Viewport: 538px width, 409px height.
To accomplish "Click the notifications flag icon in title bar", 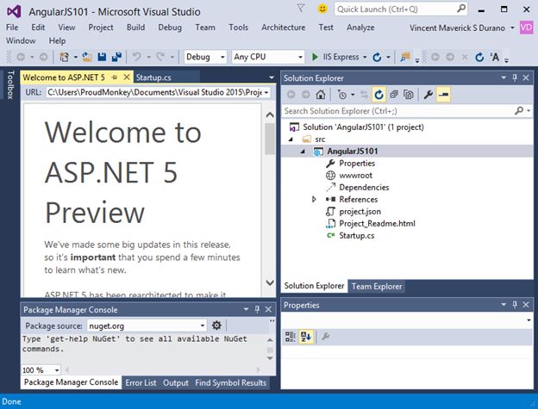I will 301,9.
